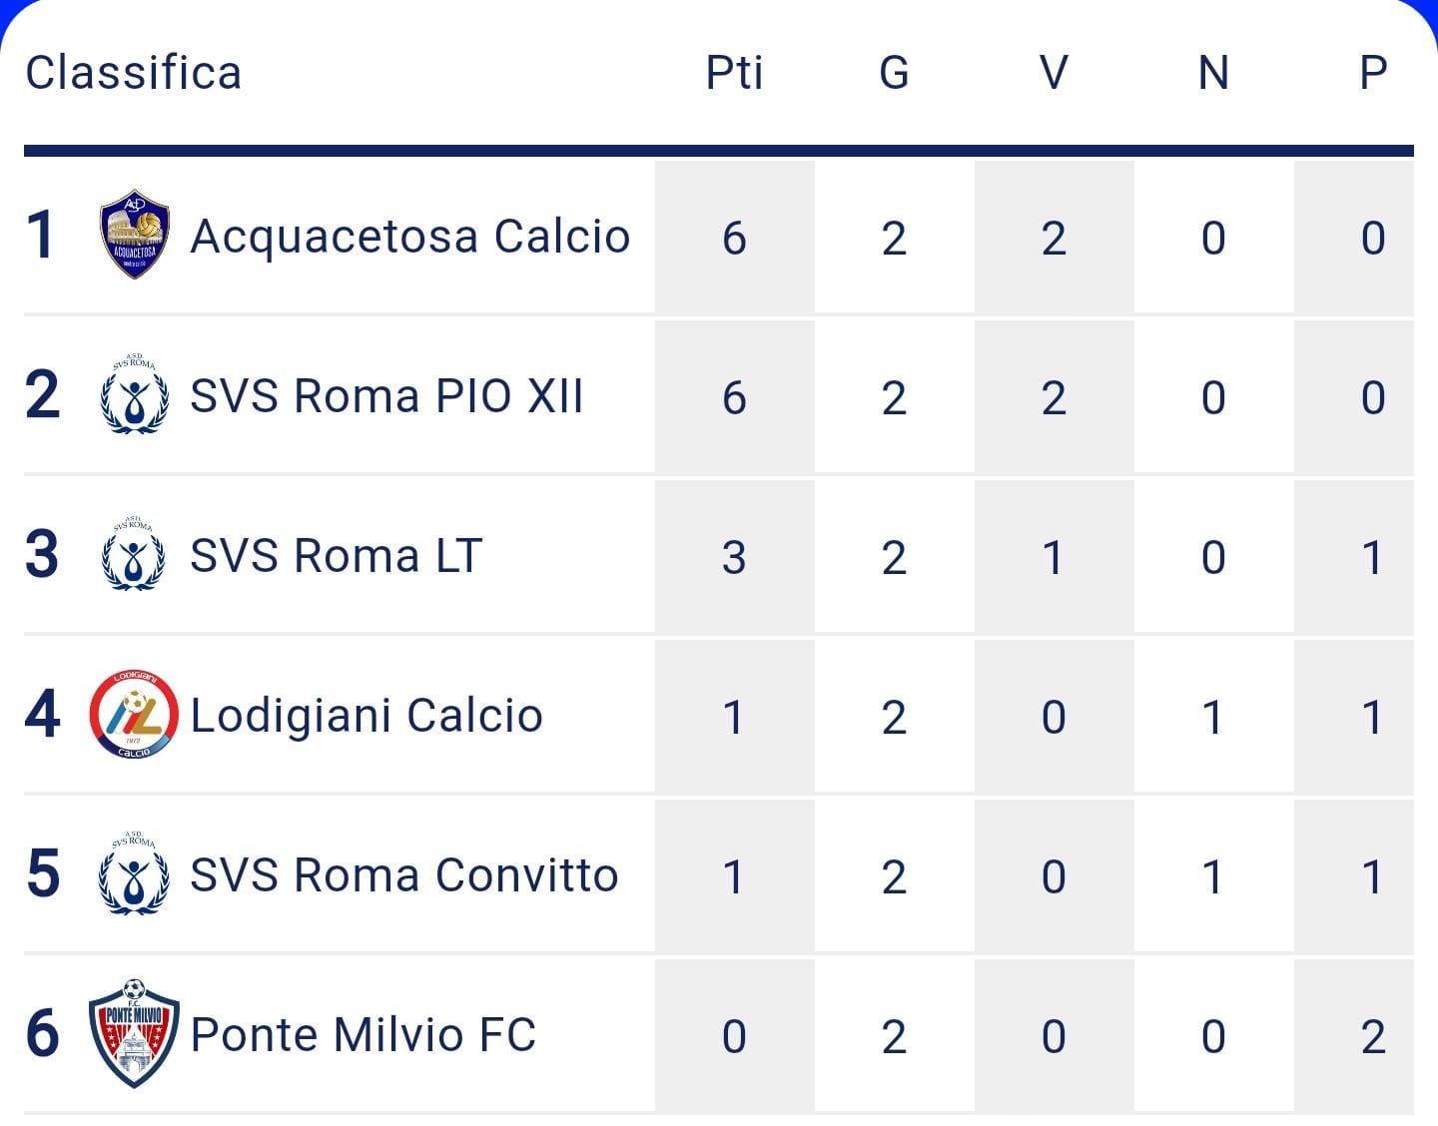The image size is (1438, 1126).
Task: Click the SVS Roma LT logo
Action: [134, 554]
